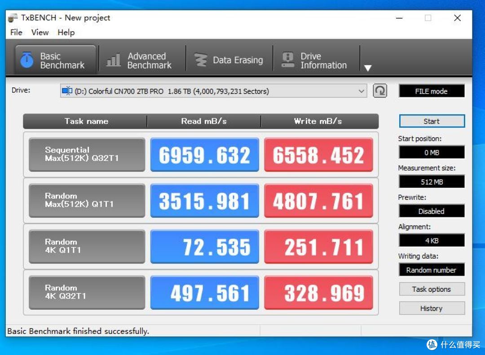Minimize the TxBENCH window
Screen dimensions: 485x355
click(x=399, y=18)
